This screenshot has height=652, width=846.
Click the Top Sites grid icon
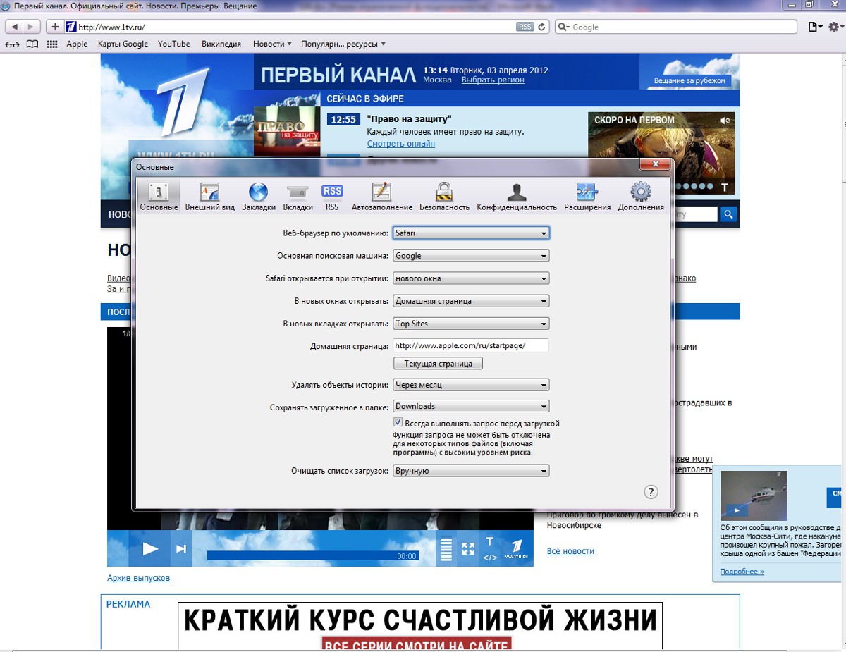52,44
